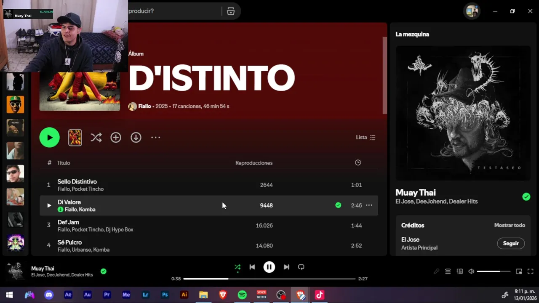Open the Fiallo artist link in the album header

click(144, 106)
